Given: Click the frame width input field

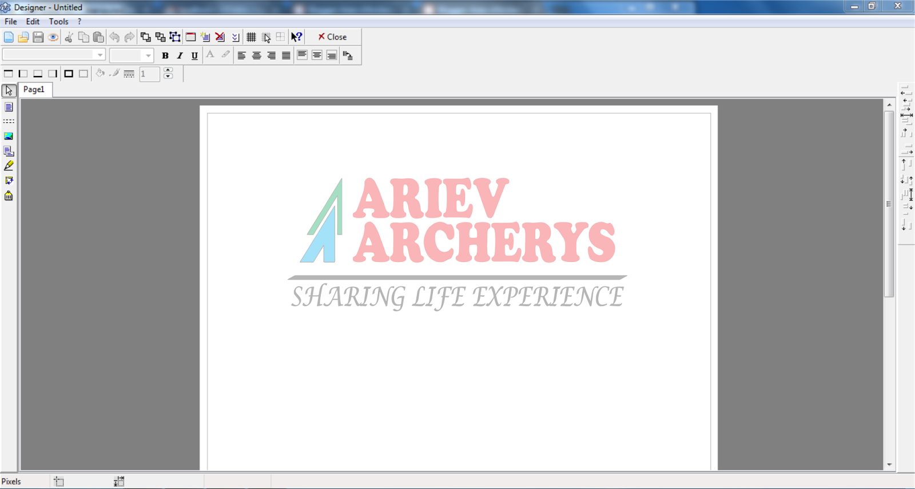Looking at the screenshot, I should (149, 74).
